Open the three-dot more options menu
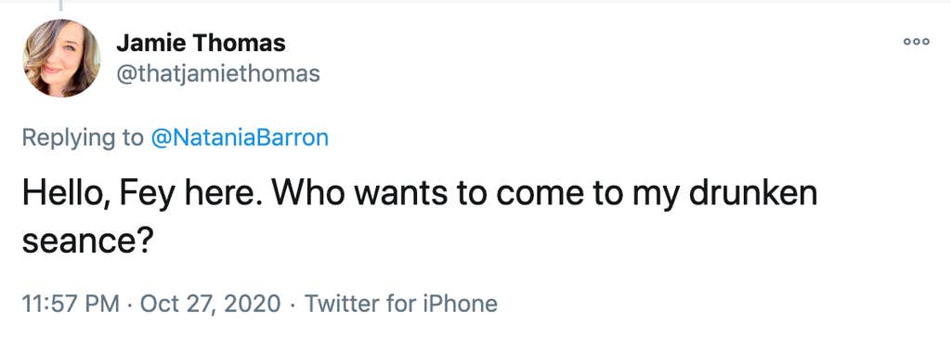 pos(916,43)
